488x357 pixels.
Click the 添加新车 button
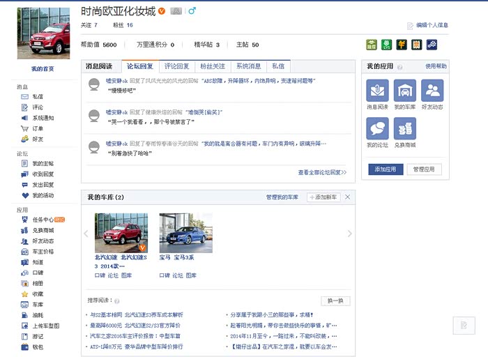pos(323,197)
